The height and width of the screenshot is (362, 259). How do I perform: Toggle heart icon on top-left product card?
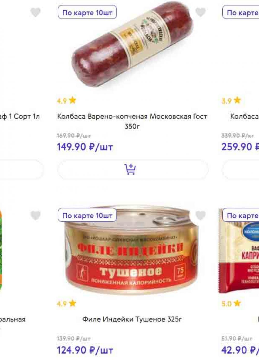(35, 12)
